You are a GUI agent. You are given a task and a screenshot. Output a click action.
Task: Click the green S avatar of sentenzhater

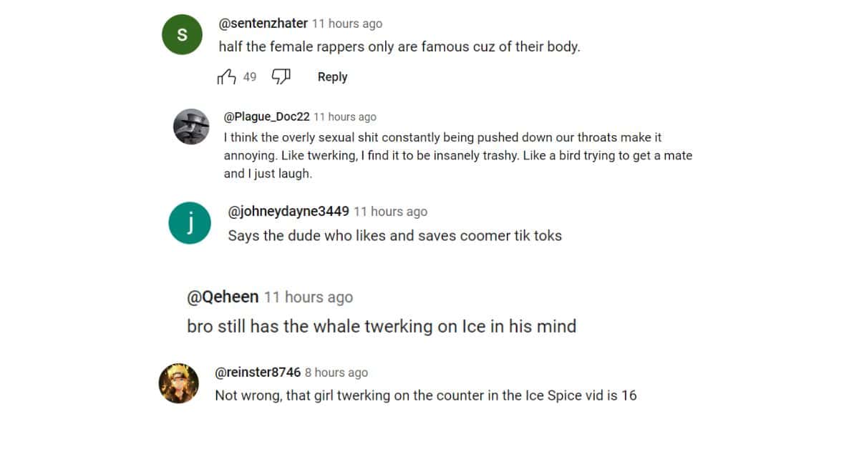(182, 34)
